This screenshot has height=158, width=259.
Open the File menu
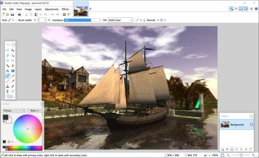(x=4, y=9)
